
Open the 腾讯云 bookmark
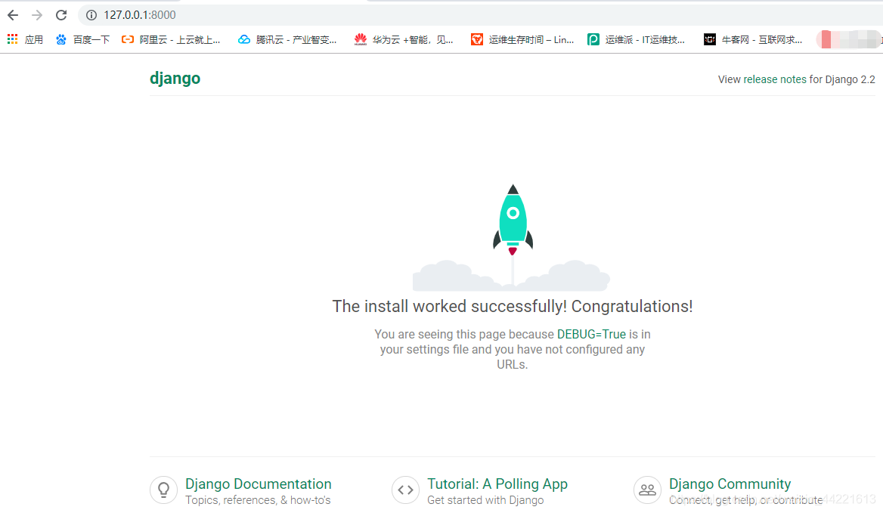287,39
